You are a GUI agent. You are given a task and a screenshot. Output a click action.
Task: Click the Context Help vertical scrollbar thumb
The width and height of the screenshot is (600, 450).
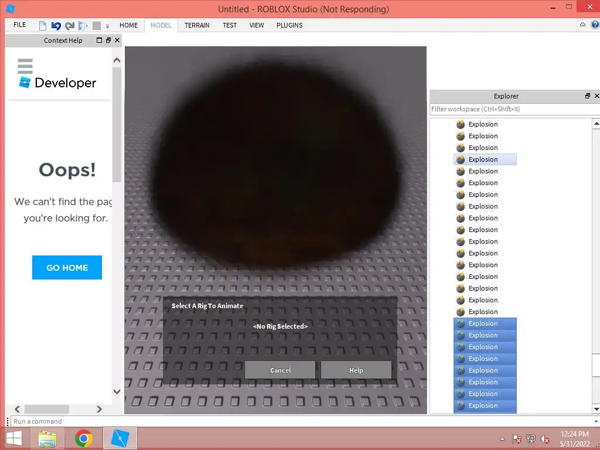(x=117, y=124)
